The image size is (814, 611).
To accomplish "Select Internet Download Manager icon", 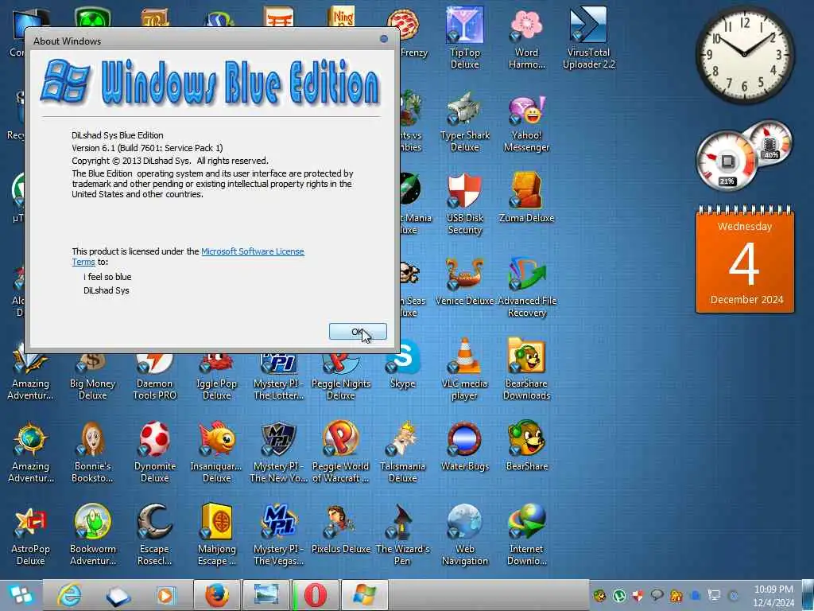I will pyautogui.click(x=526, y=535).
